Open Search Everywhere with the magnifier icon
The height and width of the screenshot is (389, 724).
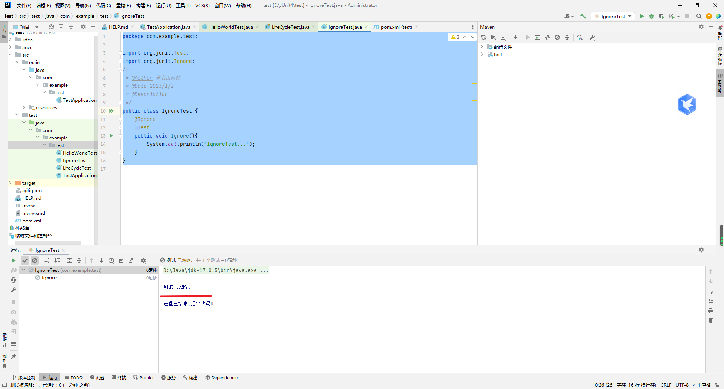pyautogui.click(x=699, y=16)
